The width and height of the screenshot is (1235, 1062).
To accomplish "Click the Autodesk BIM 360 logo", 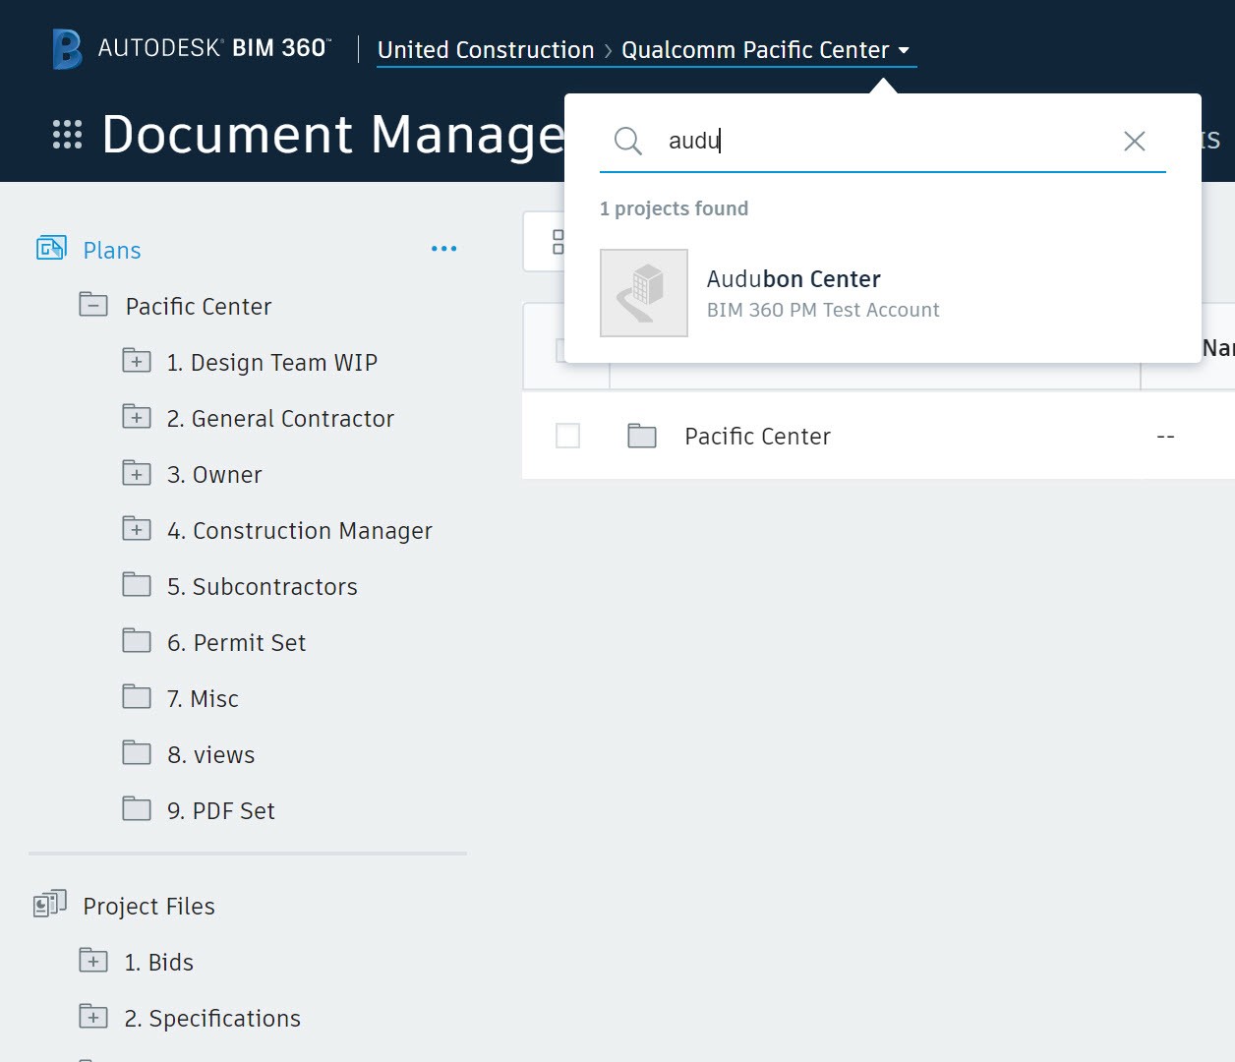I will coord(192,48).
